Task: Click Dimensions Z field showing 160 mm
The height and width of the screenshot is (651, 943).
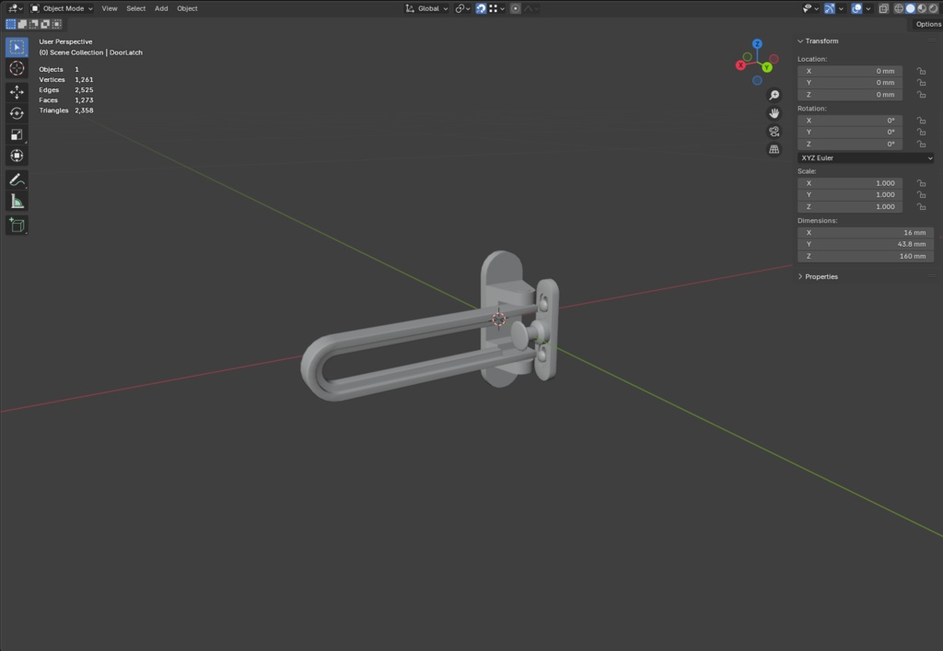Action: pos(866,256)
